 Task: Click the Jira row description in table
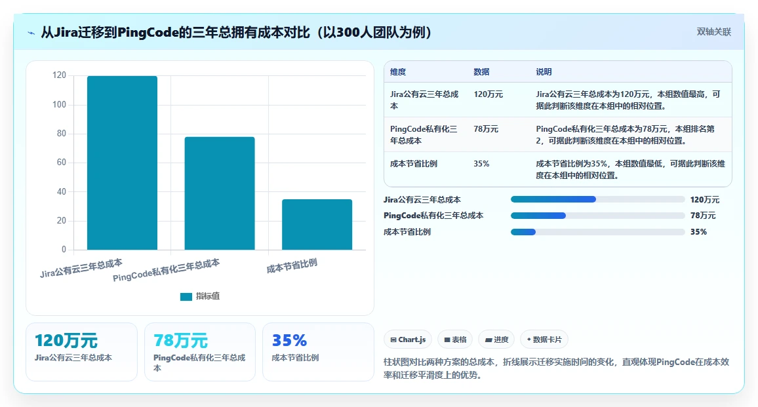pos(628,100)
